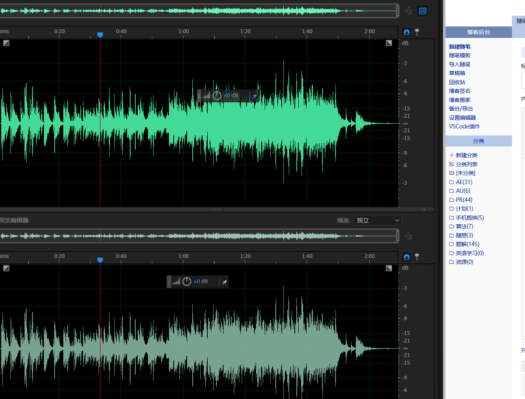525x399 pixels.
Task: Select the 手机剪映(5) category folder
Action: 466,218
